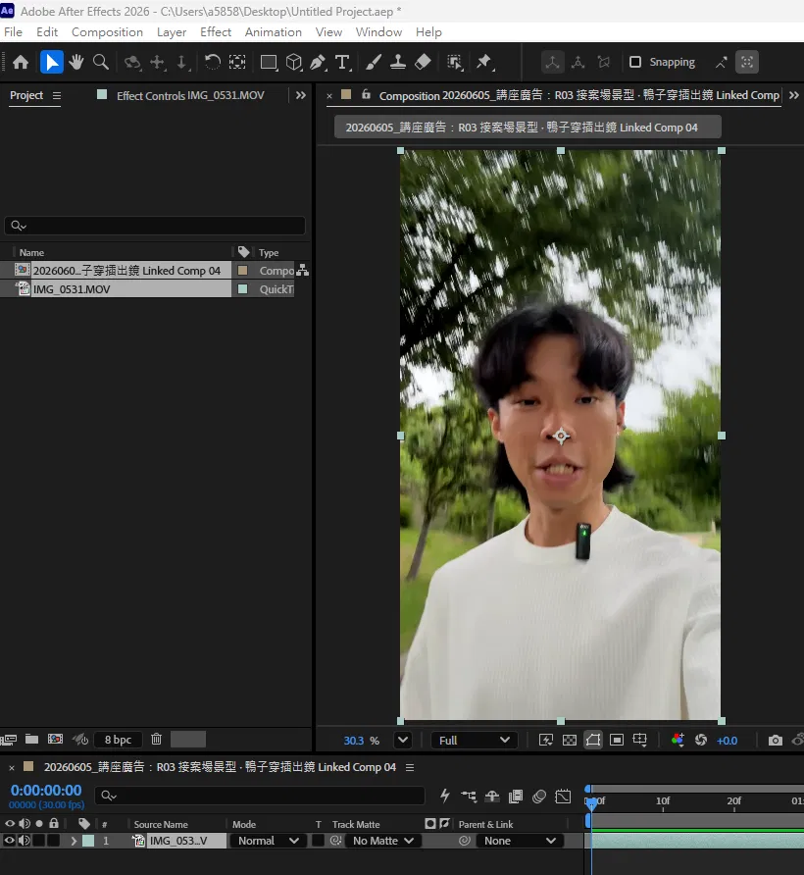Screen dimensions: 804x875
Task: Select the Rotation tool
Action: point(212,62)
